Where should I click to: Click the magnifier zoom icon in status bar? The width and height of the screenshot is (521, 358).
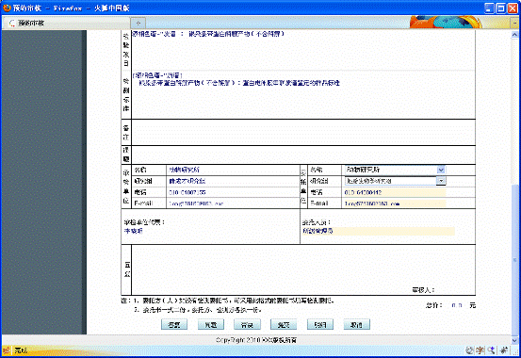pyautogui.click(x=491, y=350)
